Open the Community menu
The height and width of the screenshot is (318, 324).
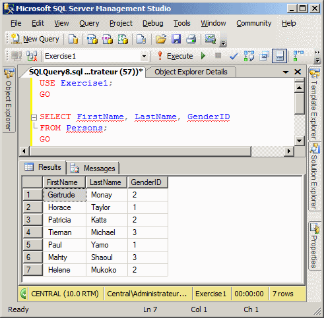(254, 23)
